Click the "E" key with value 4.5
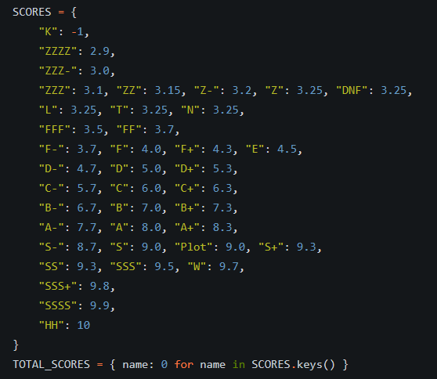 point(255,149)
